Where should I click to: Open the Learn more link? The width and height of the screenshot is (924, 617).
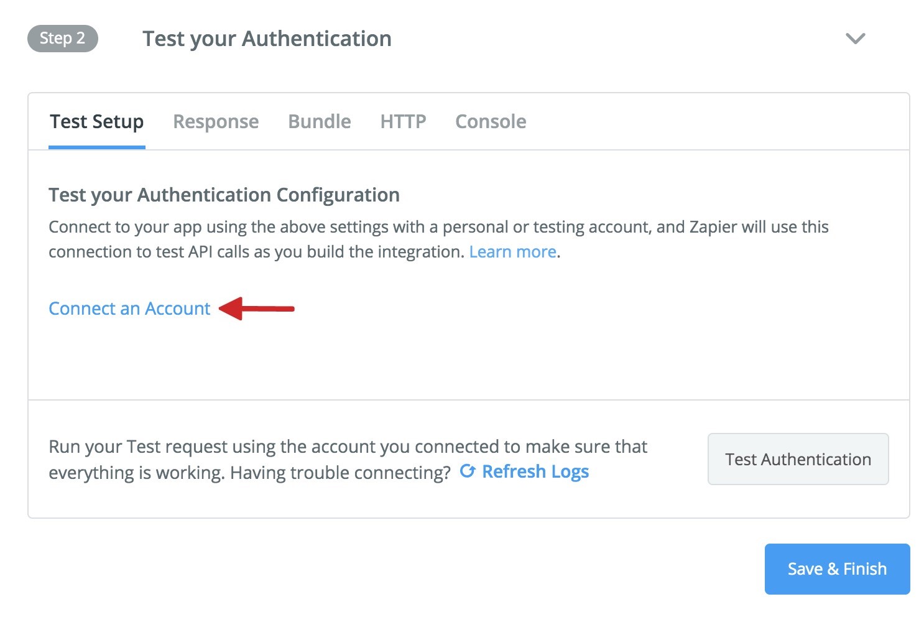512,252
